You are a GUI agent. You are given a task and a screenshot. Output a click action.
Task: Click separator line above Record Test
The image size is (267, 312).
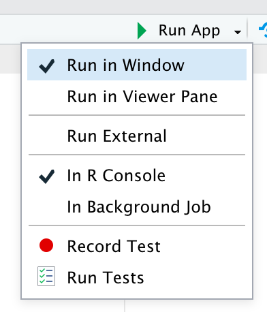tap(137, 225)
